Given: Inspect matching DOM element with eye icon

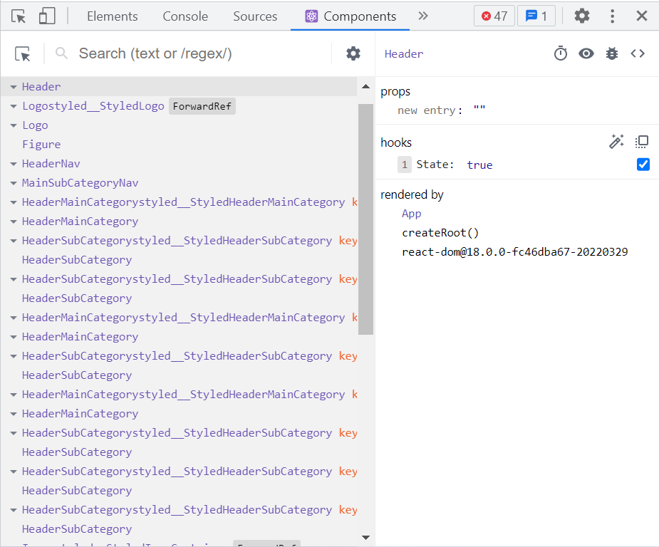Looking at the screenshot, I should click(x=586, y=54).
